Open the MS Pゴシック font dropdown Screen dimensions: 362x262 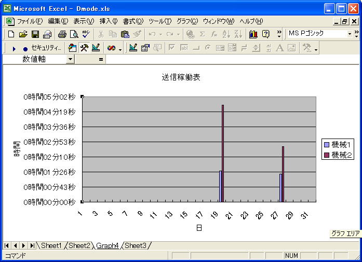click(350, 34)
